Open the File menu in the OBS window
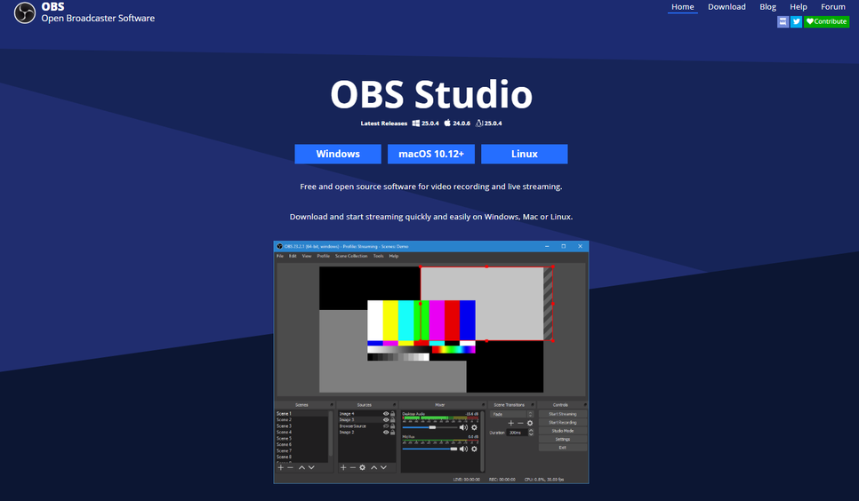Screen dimensions: 859x501 (280, 256)
